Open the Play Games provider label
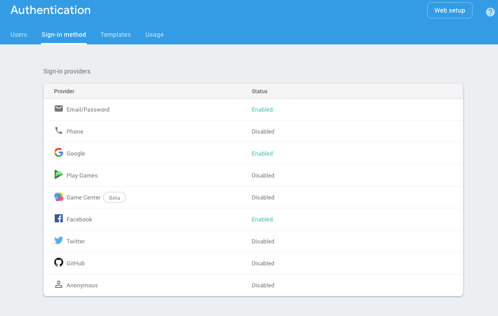Image resolution: width=498 pixels, height=316 pixels. (x=82, y=175)
